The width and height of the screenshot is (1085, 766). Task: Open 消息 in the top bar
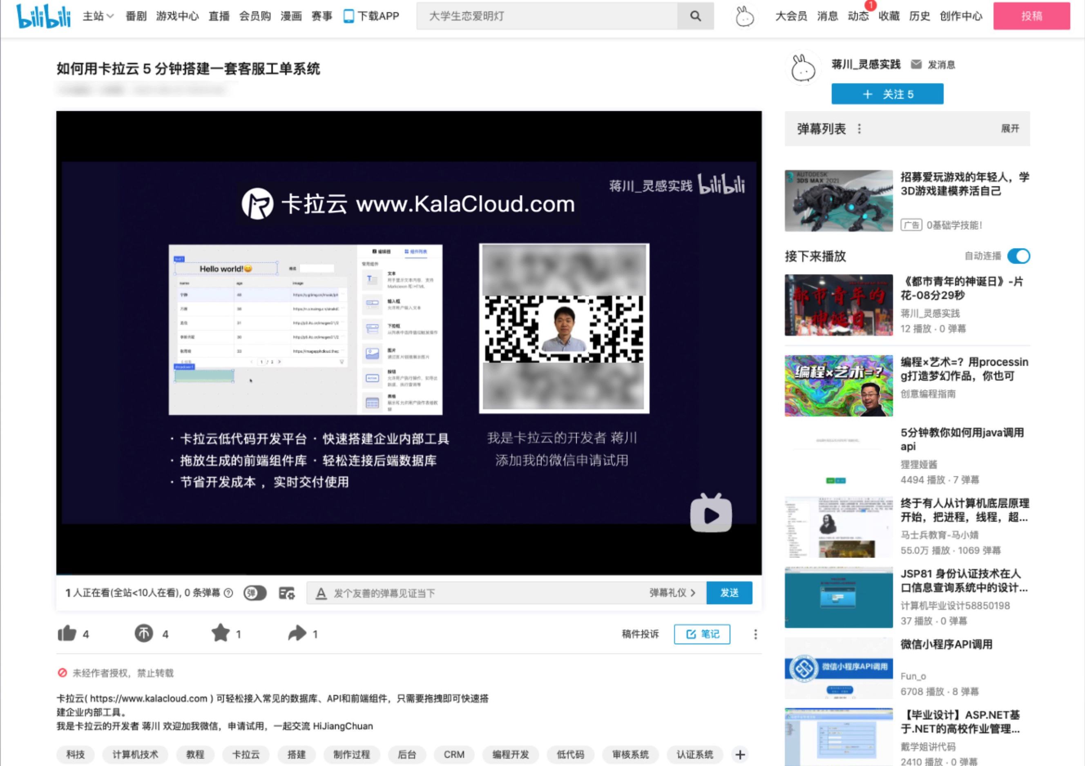(828, 16)
